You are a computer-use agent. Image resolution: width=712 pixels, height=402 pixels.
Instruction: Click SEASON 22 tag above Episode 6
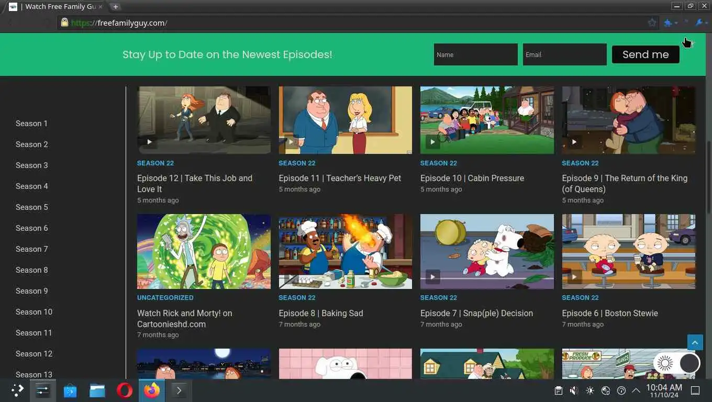pos(580,297)
